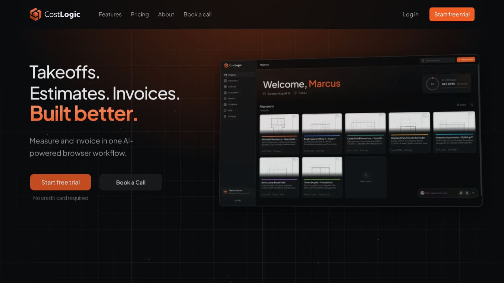The width and height of the screenshot is (504, 283).
Task: Click the Projects title in the dashboard top bar
Action: point(264,65)
